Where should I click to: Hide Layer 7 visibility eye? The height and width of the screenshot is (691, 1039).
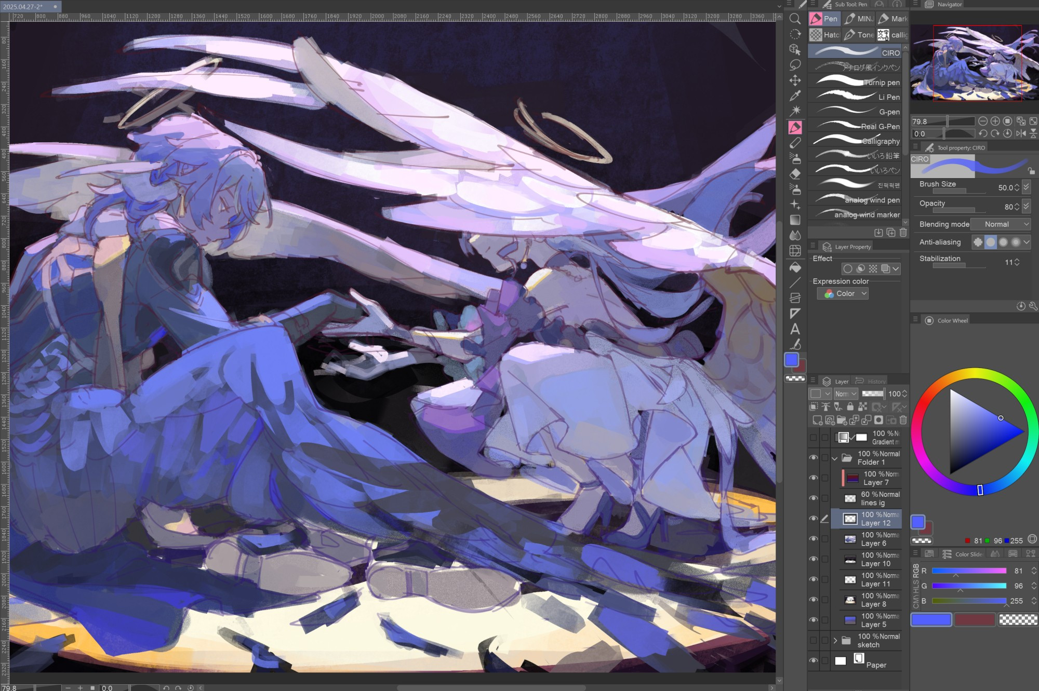[x=814, y=478]
